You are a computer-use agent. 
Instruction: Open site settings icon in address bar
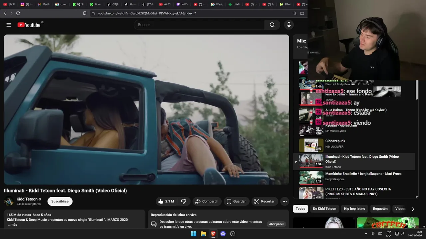click(x=94, y=13)
